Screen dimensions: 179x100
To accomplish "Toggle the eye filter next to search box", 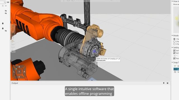I will click(x=8, y=2).
